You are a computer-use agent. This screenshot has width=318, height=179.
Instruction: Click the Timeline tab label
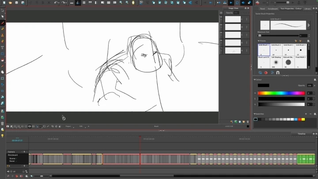tap(302, 133)
